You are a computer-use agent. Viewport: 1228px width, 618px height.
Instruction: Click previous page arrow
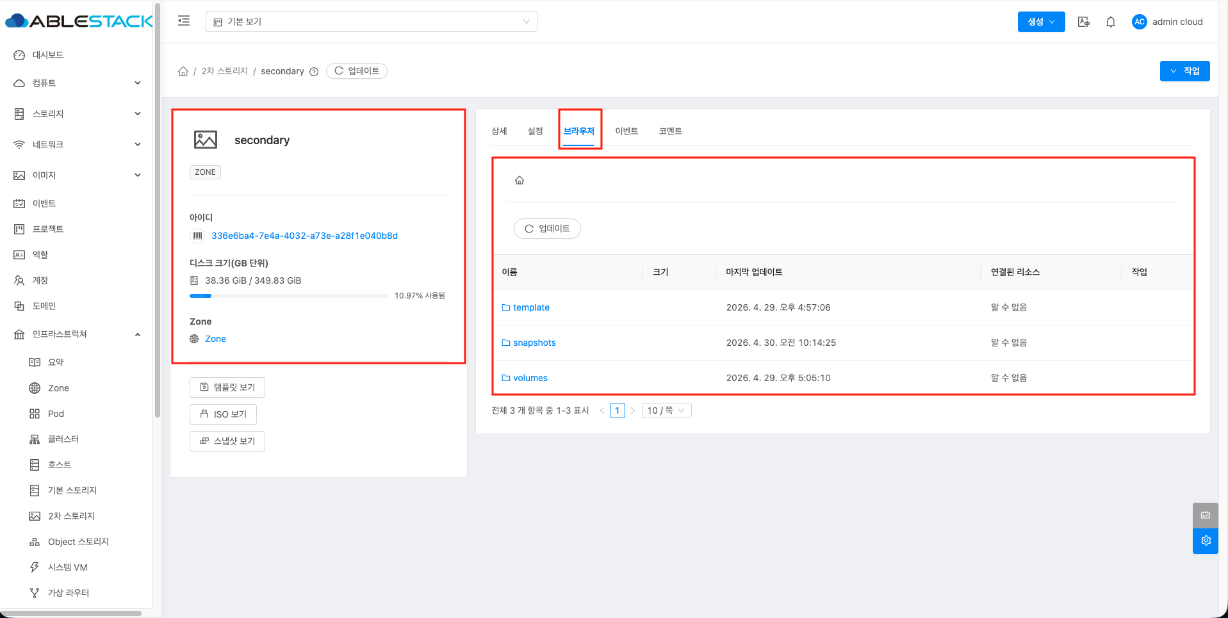(602, 411)
